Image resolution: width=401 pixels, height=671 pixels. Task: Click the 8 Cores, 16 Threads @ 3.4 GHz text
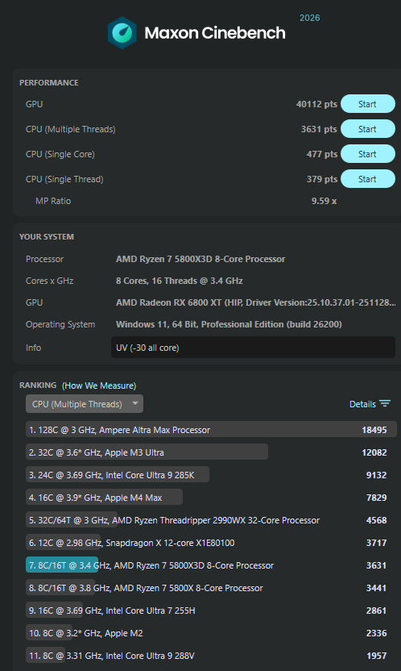point(179,281)
